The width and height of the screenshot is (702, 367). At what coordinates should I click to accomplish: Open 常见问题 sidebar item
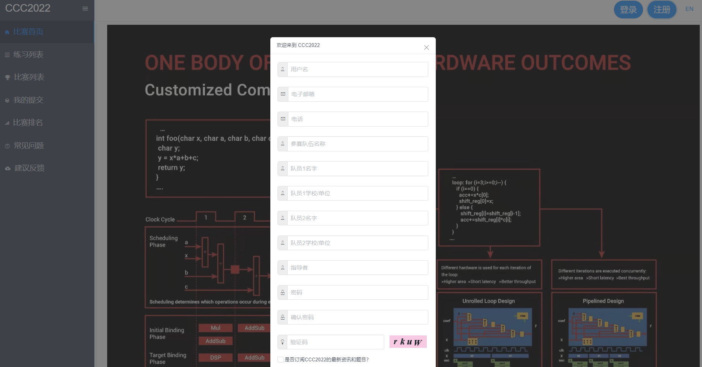[x=29, y=146]
